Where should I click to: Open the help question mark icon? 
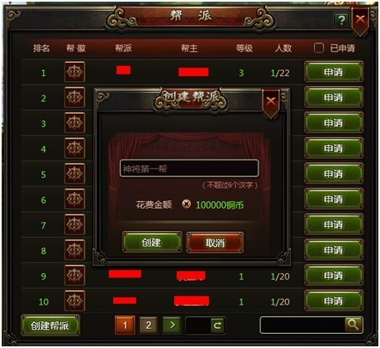(x=342, y=20)
